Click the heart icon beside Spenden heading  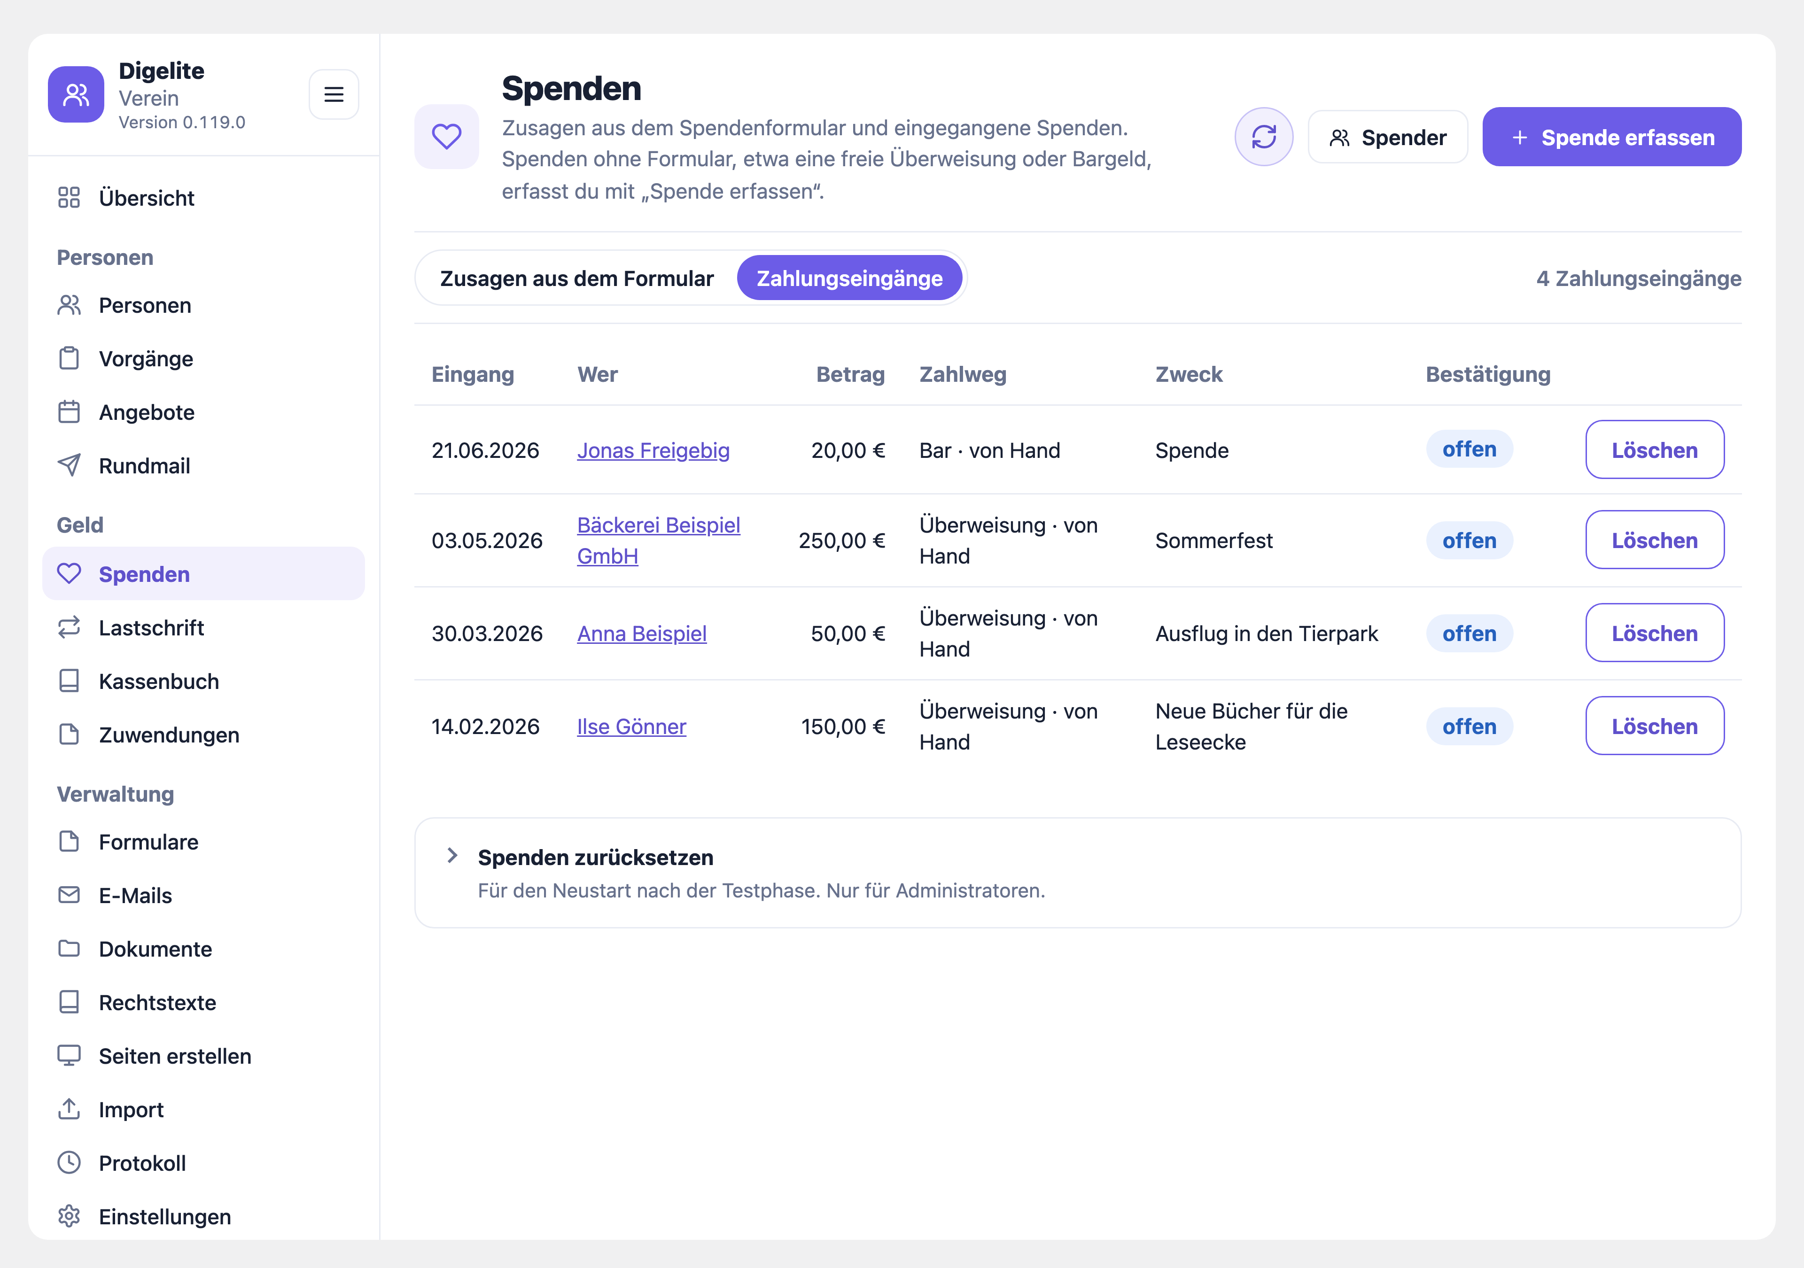click(446, 137)
